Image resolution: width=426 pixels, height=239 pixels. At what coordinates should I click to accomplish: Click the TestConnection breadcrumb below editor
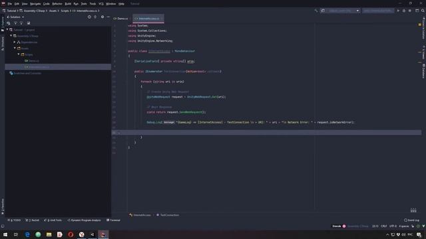[x=168, y=215]
